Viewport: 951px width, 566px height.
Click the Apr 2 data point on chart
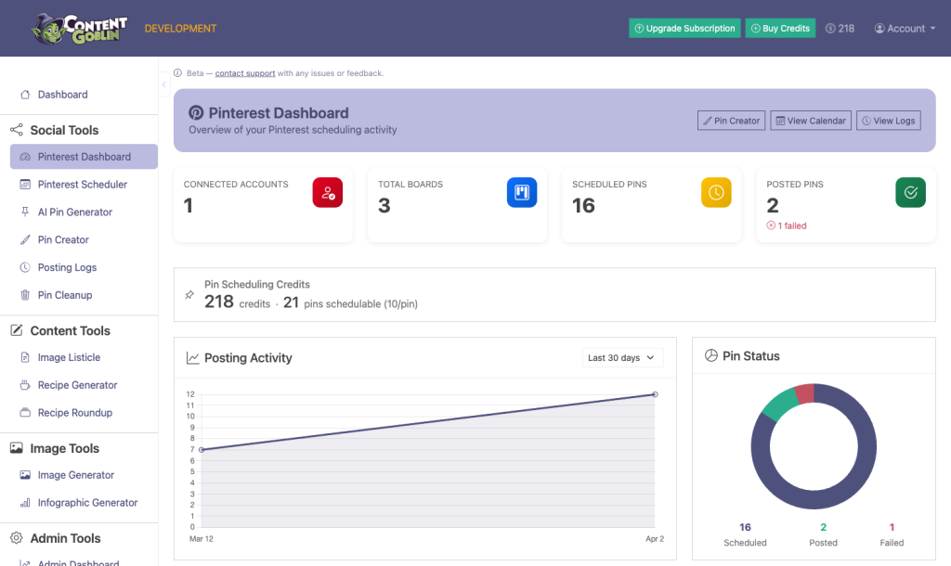[x=655, y=394]
